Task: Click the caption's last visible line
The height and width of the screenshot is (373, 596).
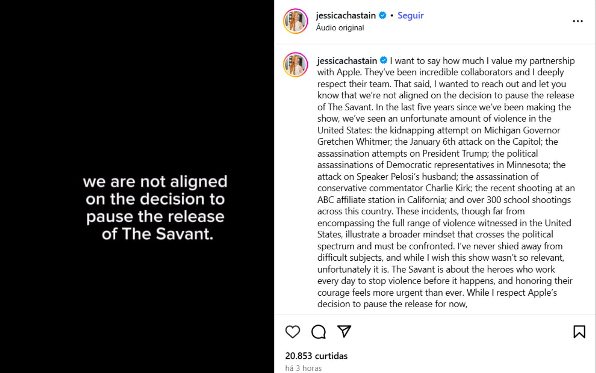Action: tap(393, 304)
